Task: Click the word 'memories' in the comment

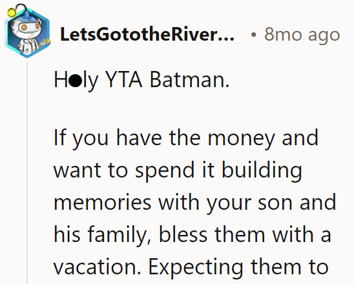Action: coord(102,203)
